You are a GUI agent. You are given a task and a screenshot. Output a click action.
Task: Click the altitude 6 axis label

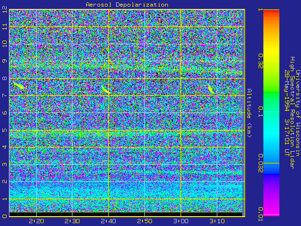[5, 113]
